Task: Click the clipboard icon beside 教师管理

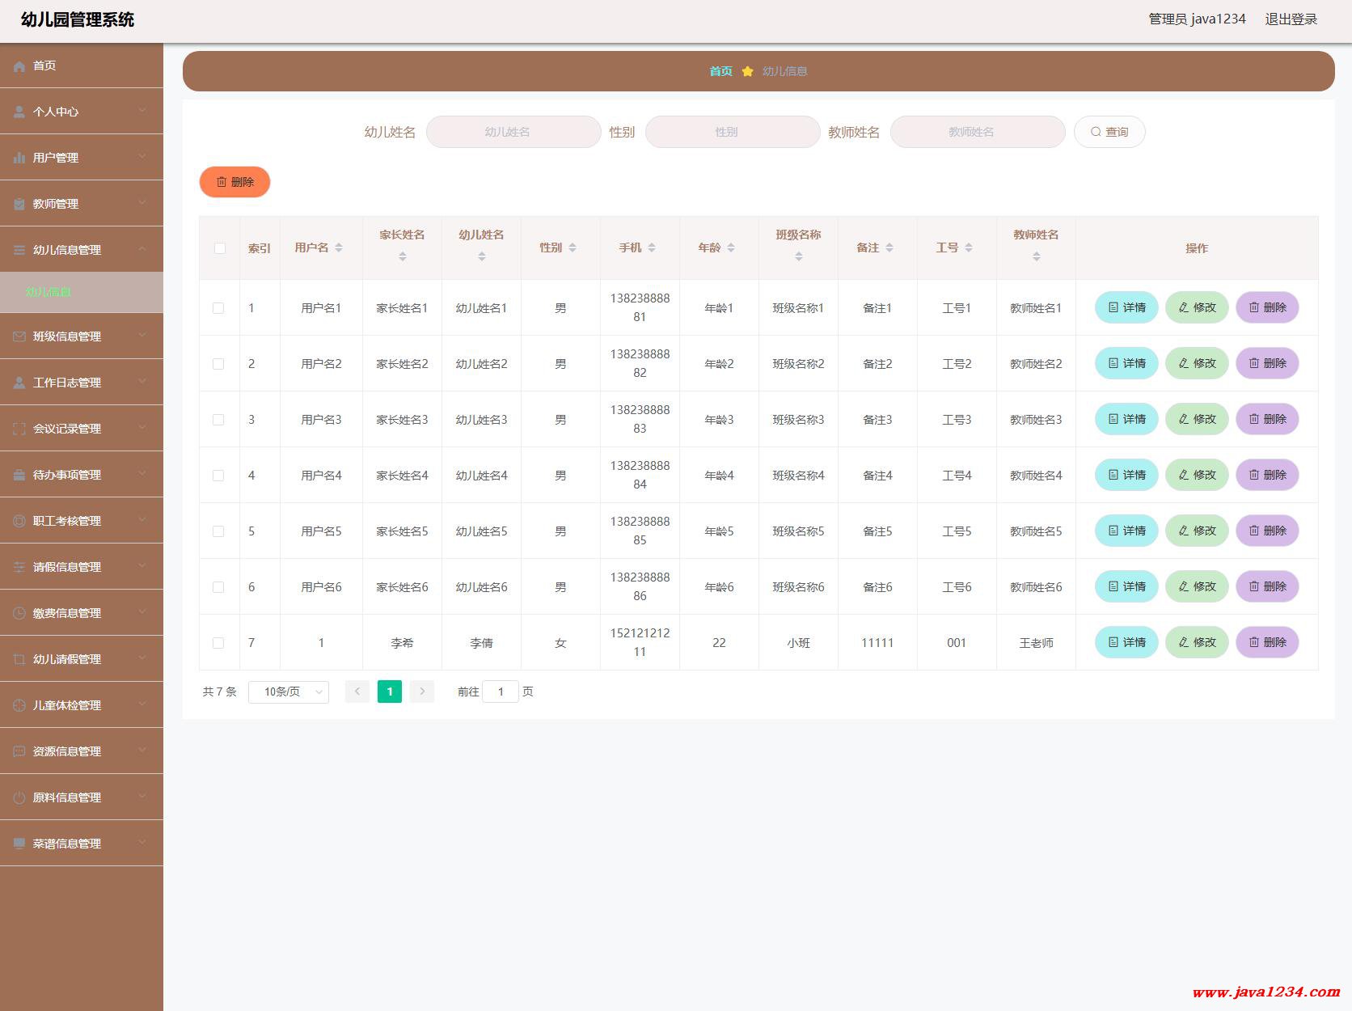Action: click(x=19, y=205)
